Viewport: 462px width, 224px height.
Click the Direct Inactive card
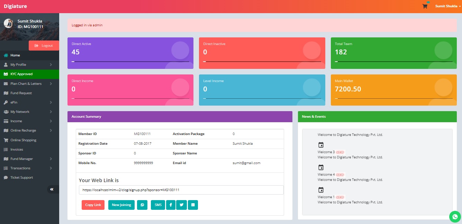[x=262, y=53]
